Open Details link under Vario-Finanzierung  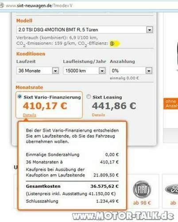point(30,115)
